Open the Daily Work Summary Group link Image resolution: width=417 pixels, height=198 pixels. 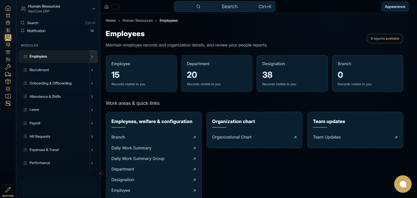(x=154, y=159)
